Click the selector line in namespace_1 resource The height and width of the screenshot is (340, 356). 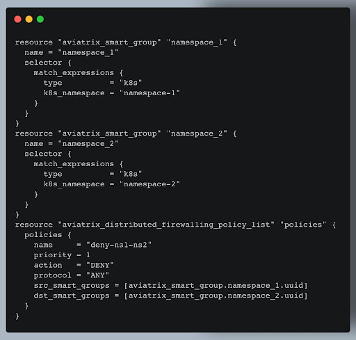pyautogui.click(x=48, y=63)
